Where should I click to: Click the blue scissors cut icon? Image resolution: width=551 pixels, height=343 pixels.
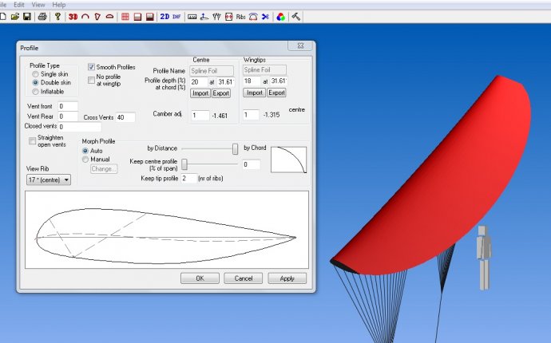pyautogui.click(x=265, y=17)
